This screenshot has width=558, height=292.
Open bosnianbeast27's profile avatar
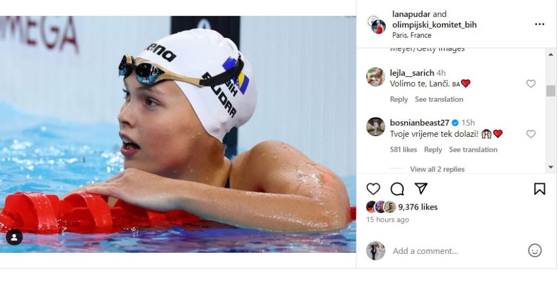(376, 126)
